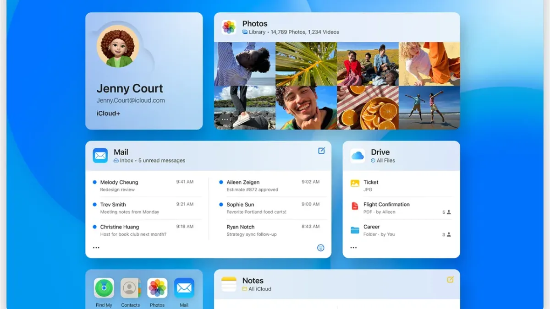Click the iCloud+ plan label
550x309 pixels.
[x=108, y=113]
